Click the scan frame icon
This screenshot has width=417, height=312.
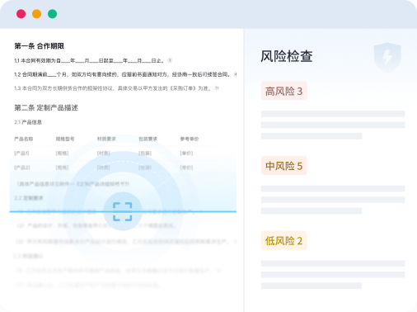coord(123,211)
